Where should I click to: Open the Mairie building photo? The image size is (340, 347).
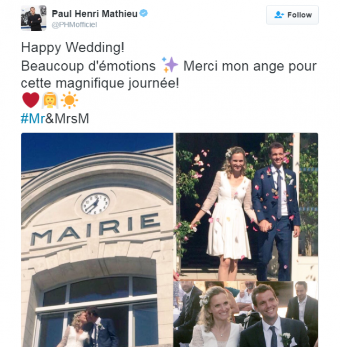97,240
